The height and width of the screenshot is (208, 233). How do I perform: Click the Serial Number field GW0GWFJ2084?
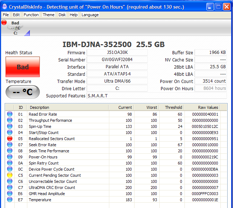pos(117,60)
